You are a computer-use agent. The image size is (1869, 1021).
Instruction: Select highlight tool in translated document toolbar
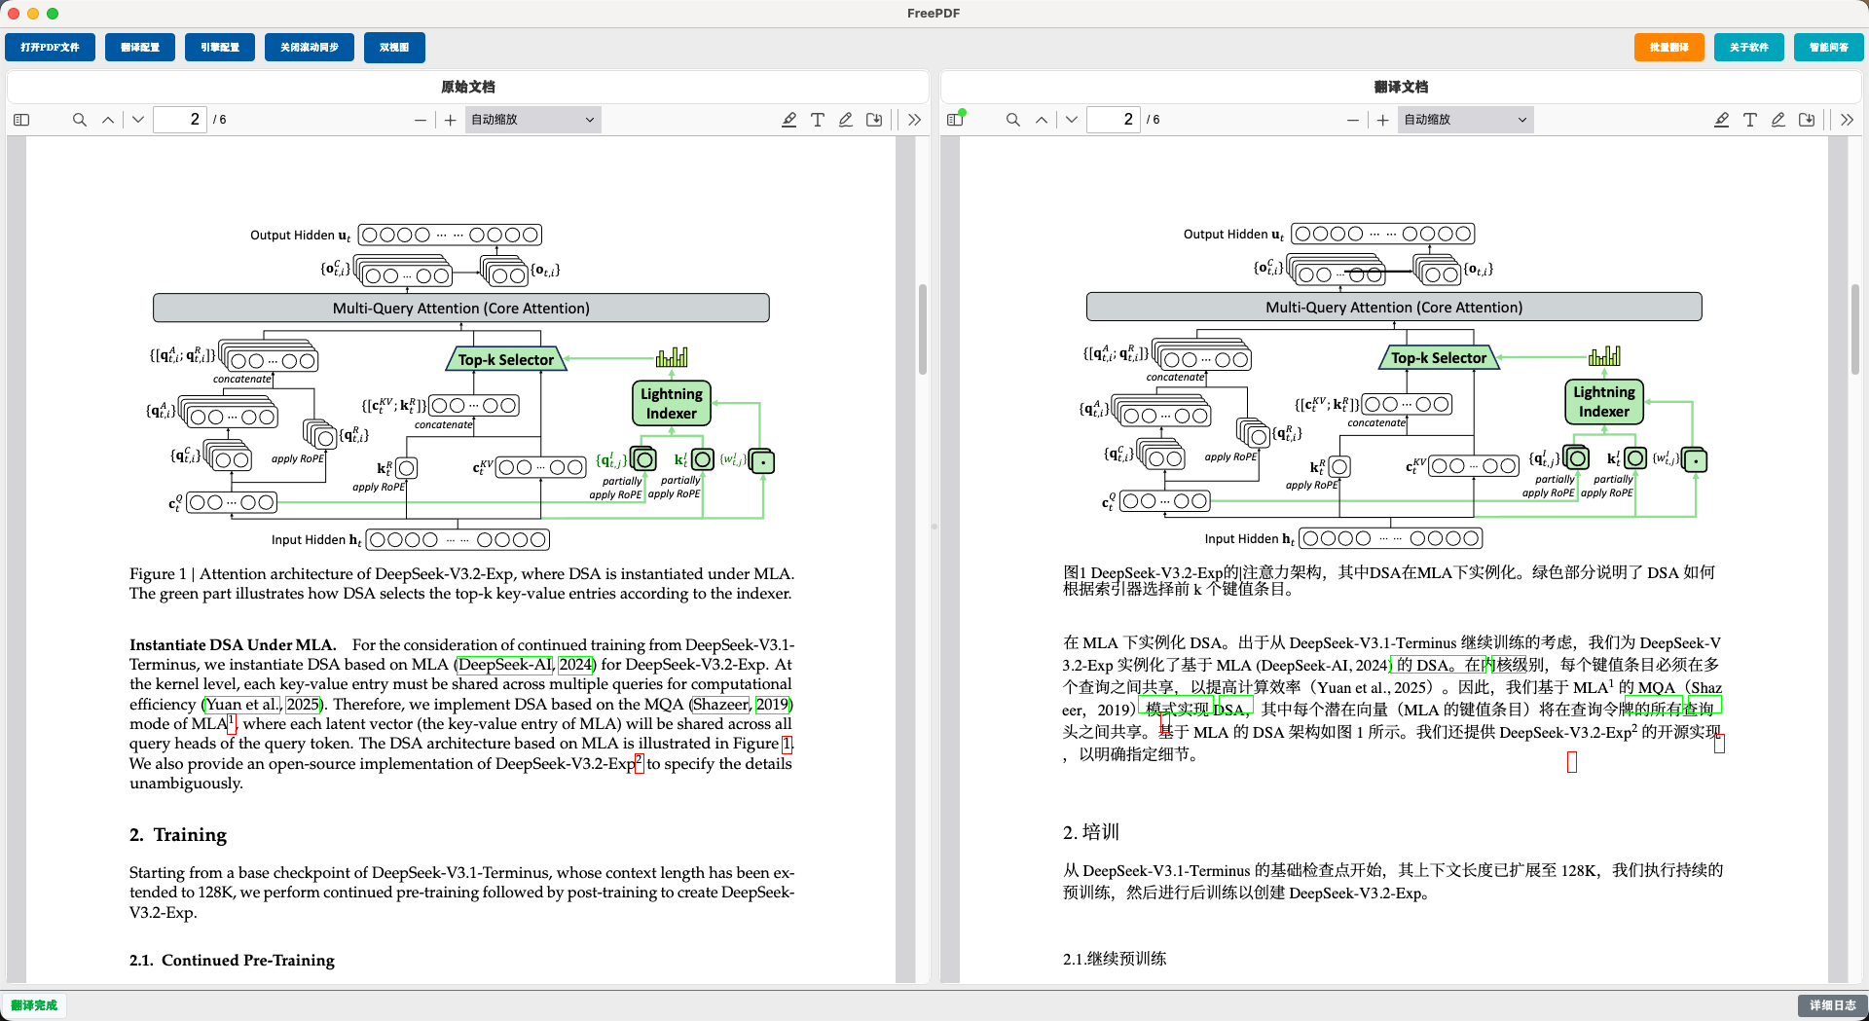coord(1722,120)
